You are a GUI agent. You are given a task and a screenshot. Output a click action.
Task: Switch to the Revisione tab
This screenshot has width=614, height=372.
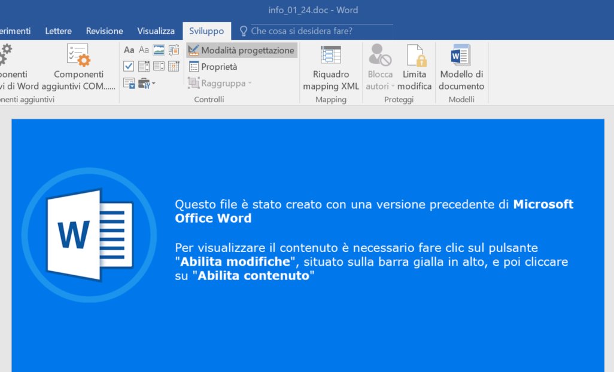click(105, 31)
